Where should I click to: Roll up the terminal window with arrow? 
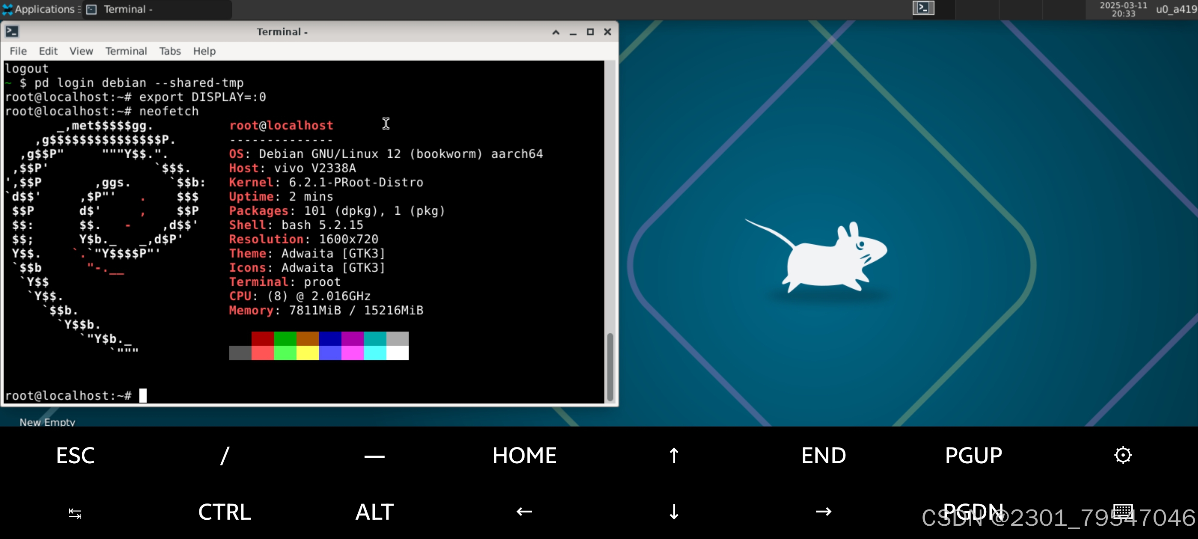click(556, 32)
